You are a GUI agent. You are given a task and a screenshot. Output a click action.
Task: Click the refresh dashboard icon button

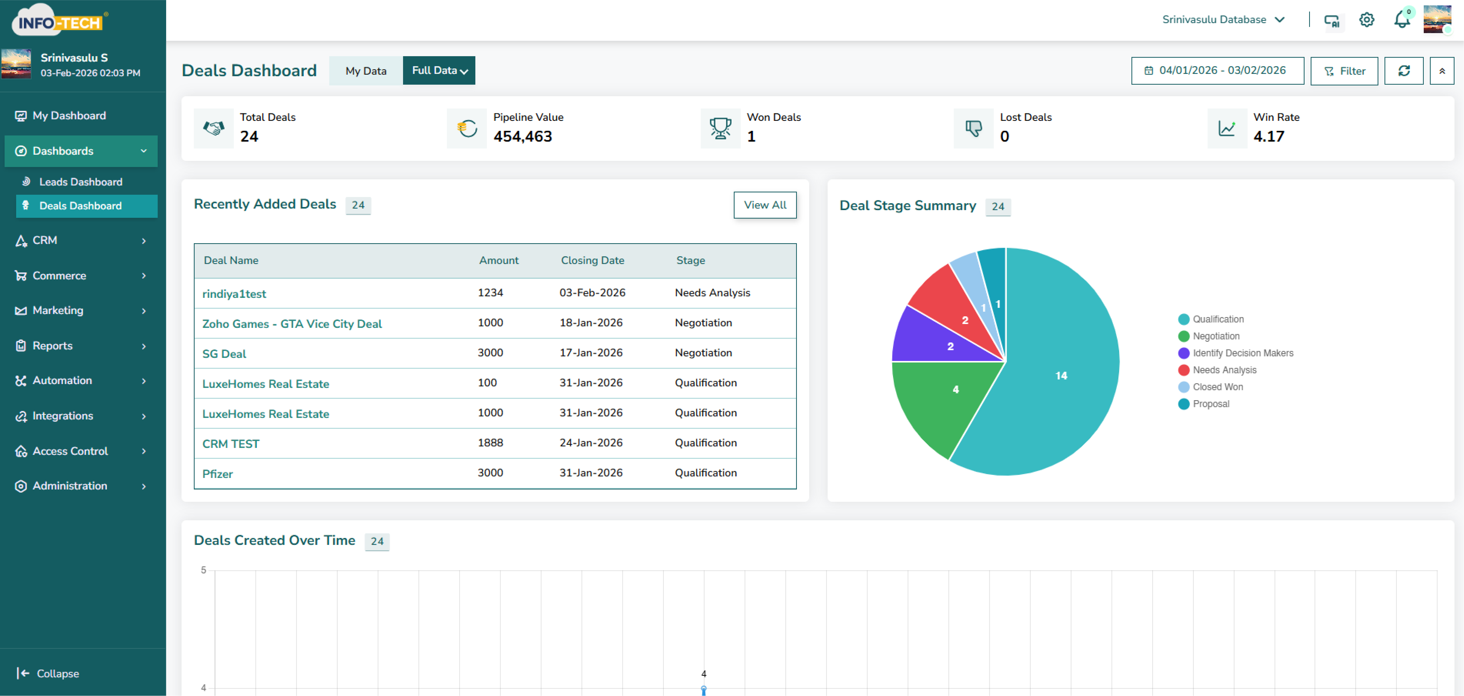click(x=1403, y=71)
